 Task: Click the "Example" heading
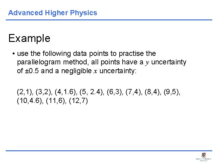[x=29, y=38]
